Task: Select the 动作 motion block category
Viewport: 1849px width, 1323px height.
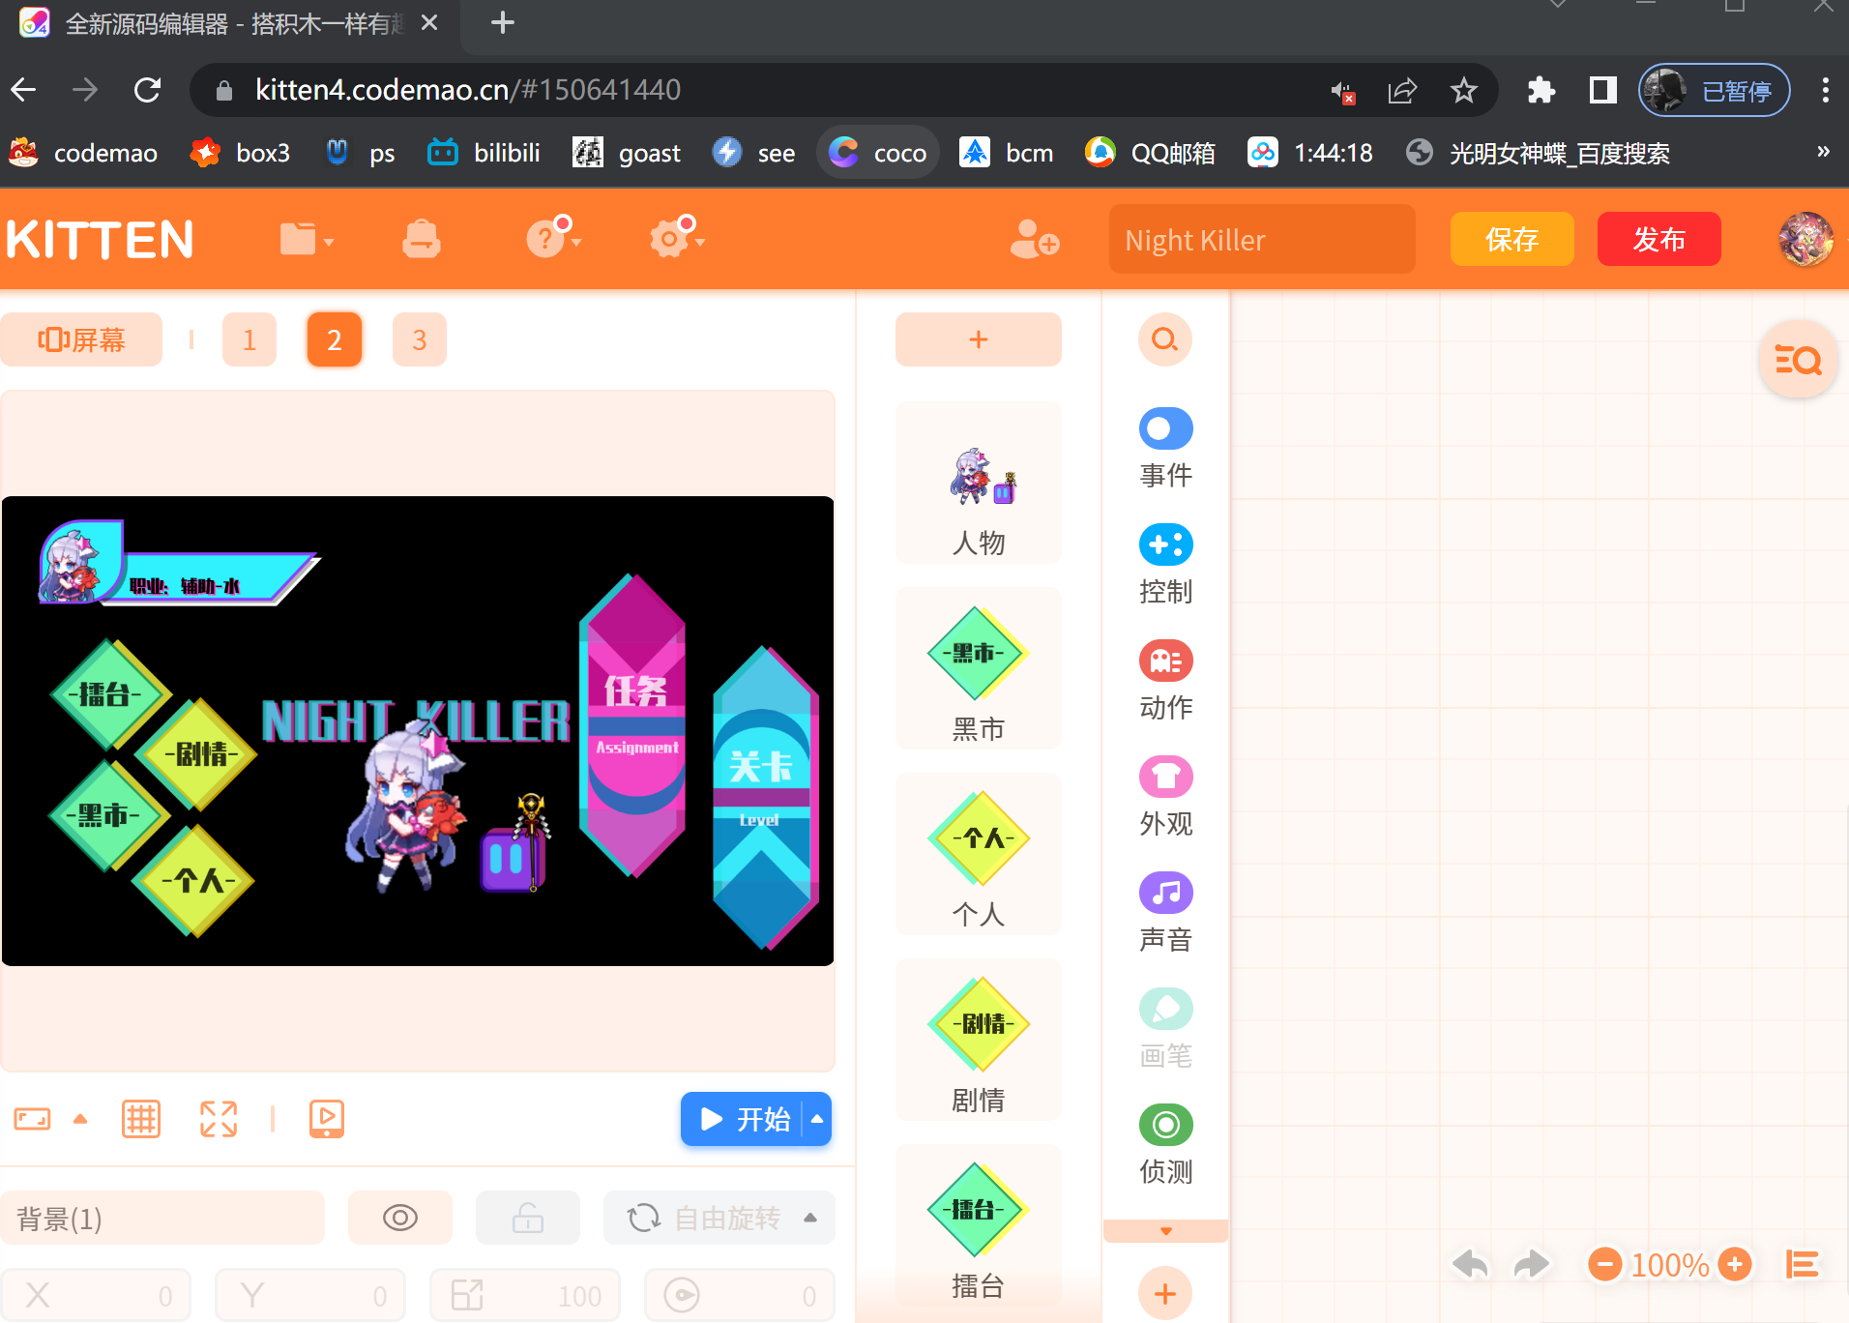Action: 1165,681
